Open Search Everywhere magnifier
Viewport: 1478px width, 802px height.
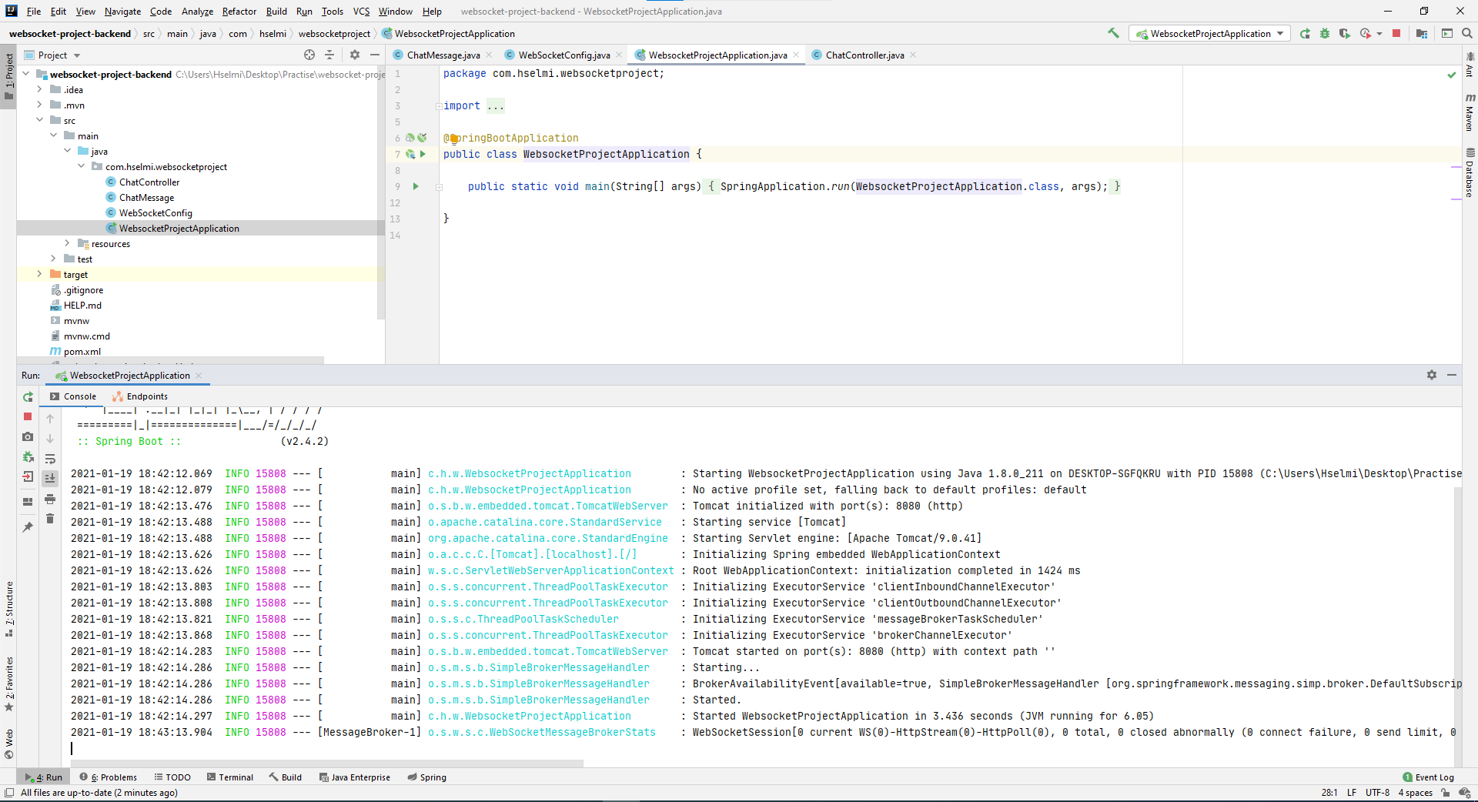click(1466, 33)
